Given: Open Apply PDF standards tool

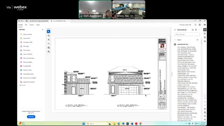Looking at the screenshot, I should (x=27, y=82).
